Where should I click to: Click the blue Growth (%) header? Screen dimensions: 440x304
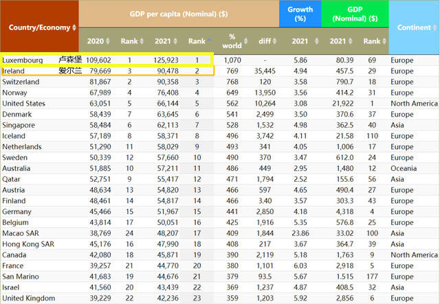point(300,14)
